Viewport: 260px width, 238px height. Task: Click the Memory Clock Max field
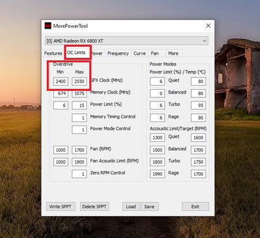coord(79,94)
